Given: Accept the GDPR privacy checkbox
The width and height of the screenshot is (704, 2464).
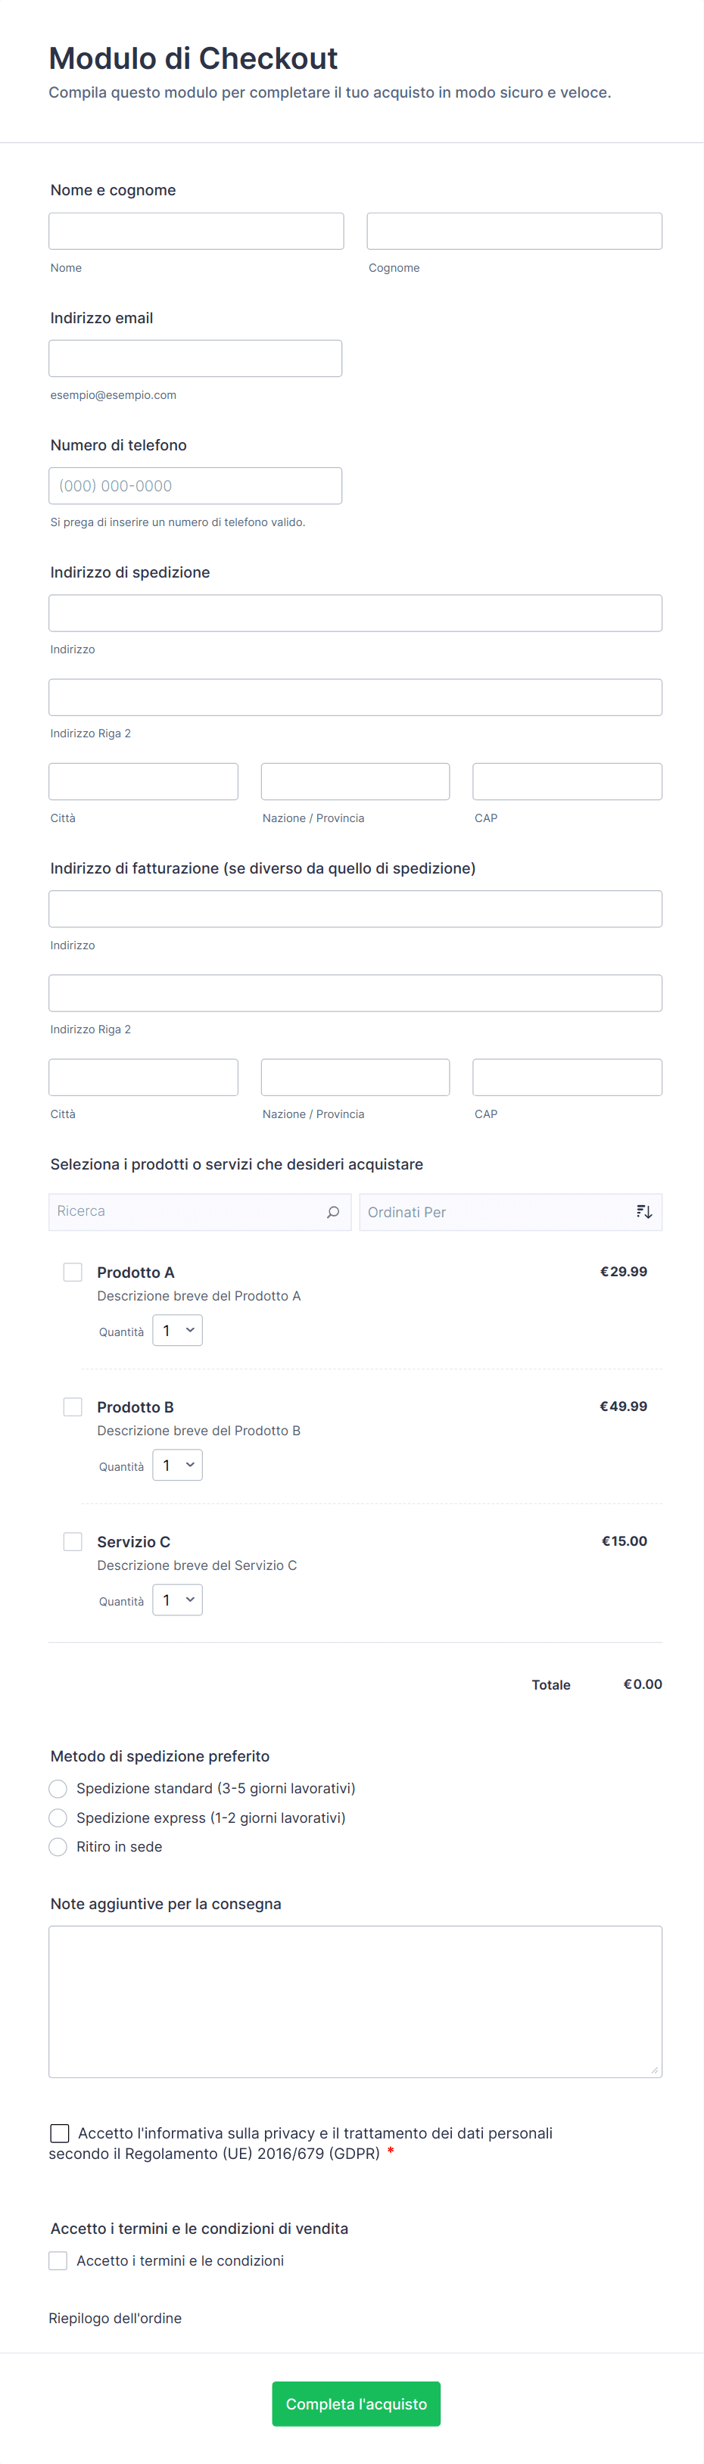Looking at the screenshot, I should click(x=59, y=2133).
